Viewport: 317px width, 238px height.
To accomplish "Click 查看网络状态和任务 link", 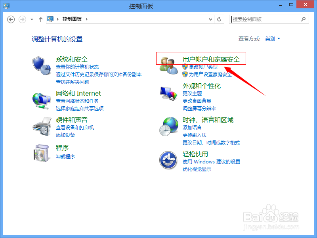I will pyautogui.click(x=78, y=101).
